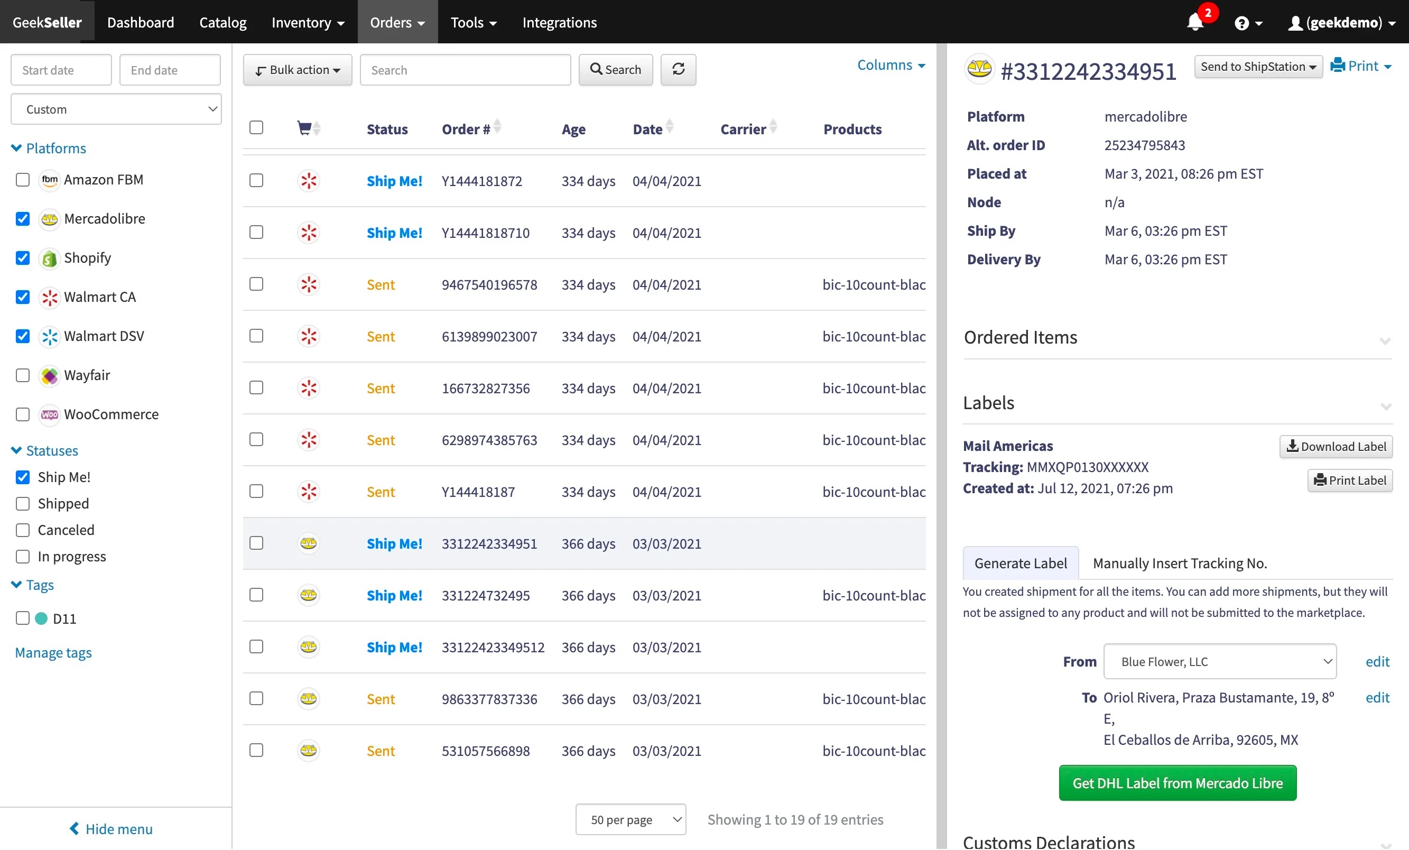
Task: Click the Print printer icon
Action: pyautogui.click(x=1338, y=65)
